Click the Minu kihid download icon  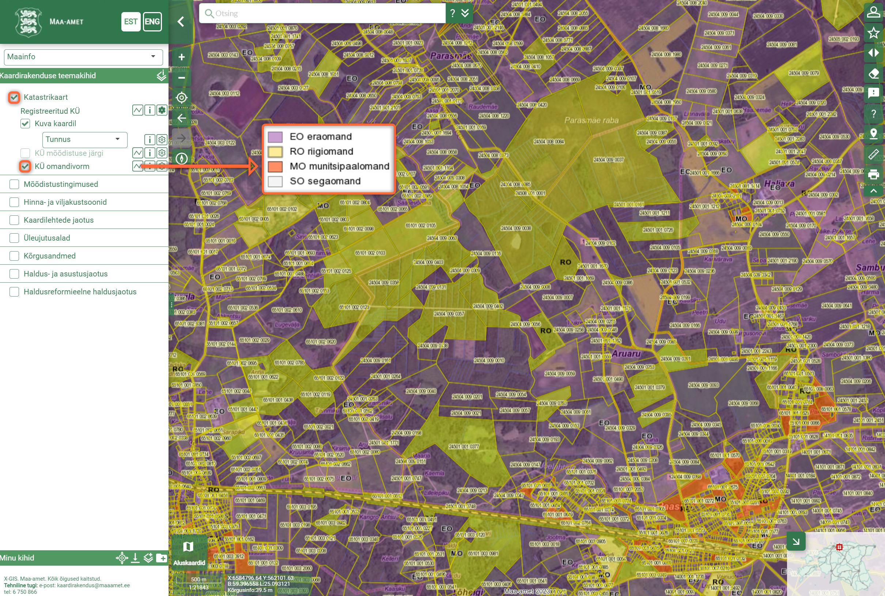(135, 558)
